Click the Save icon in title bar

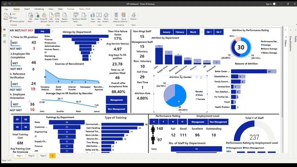(5, 4)
